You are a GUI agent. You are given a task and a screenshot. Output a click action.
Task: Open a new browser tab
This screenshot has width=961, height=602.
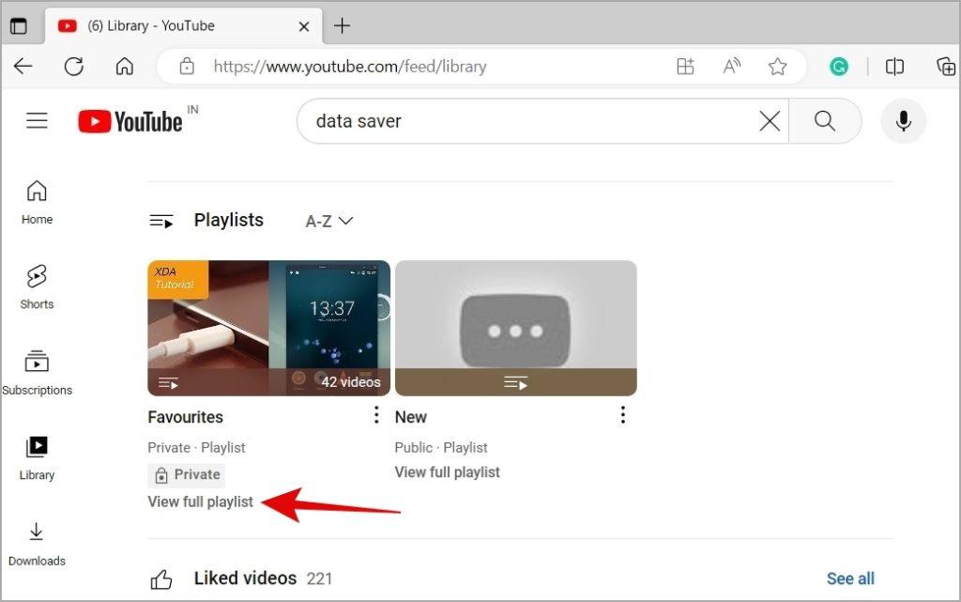[x=342, y=25]
